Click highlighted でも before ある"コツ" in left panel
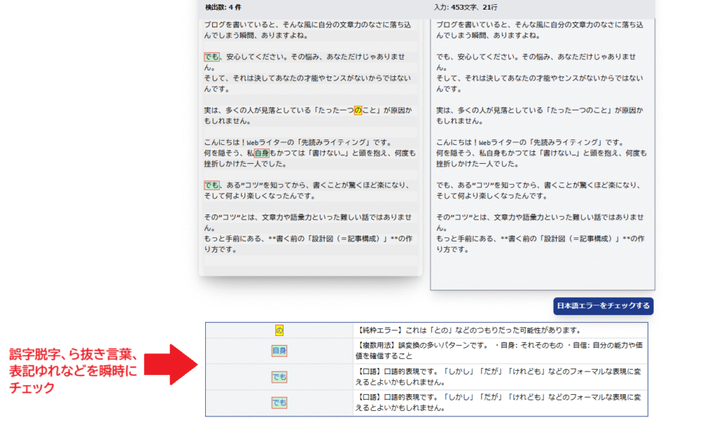Screen dimensions: 712x429 211,185
